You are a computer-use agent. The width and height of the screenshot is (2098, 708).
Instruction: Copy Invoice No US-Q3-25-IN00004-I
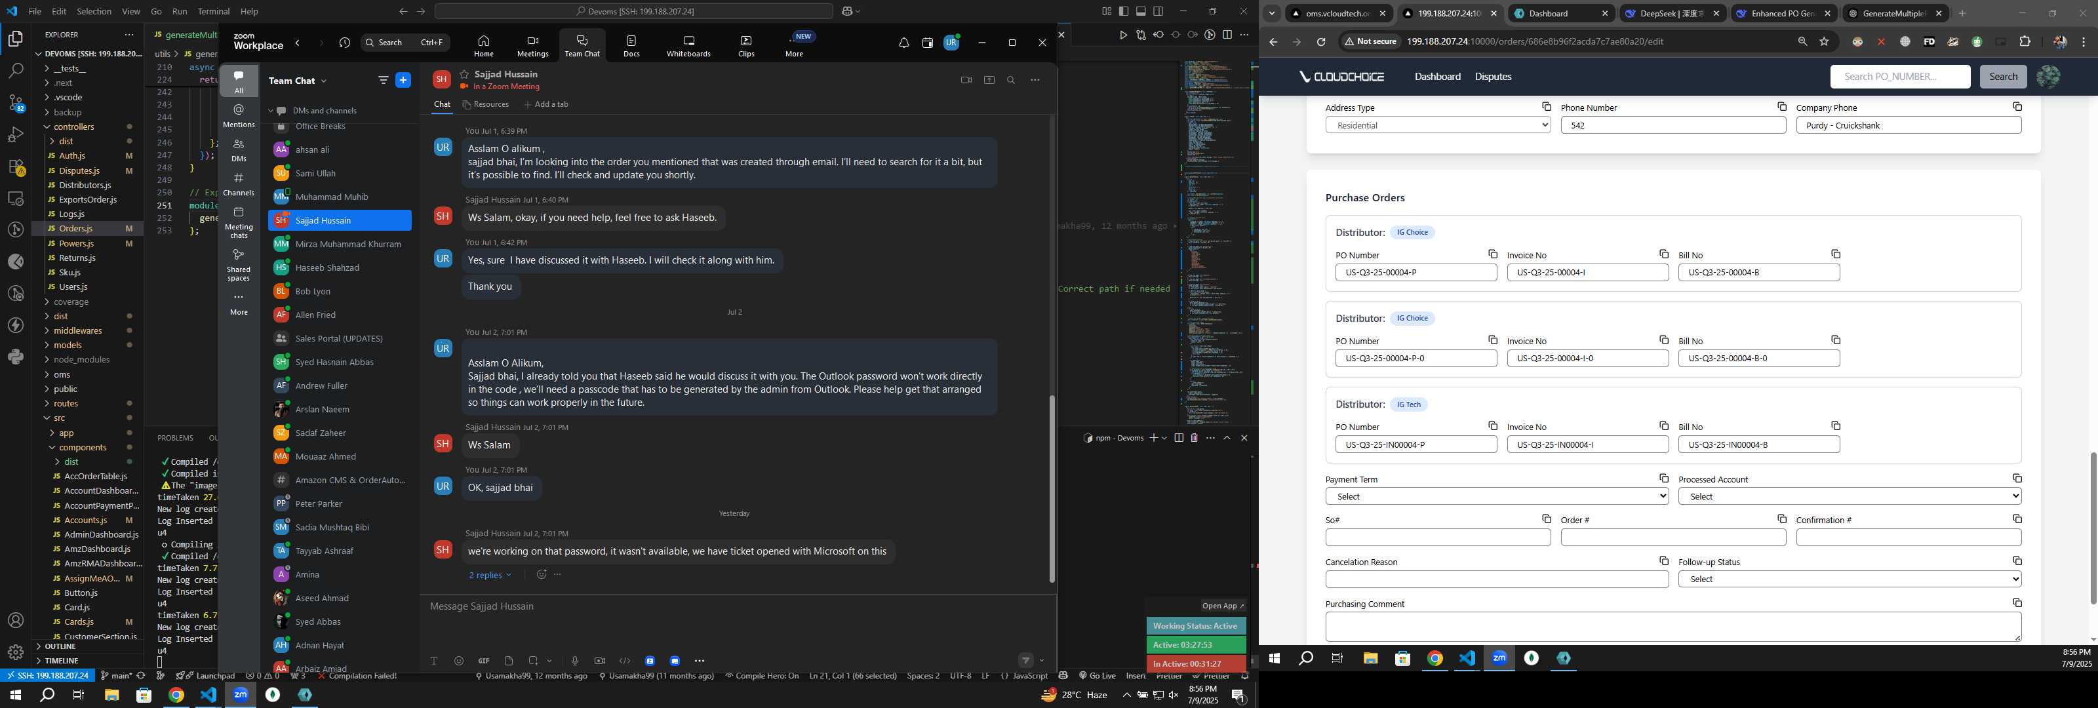(1664, 426)
